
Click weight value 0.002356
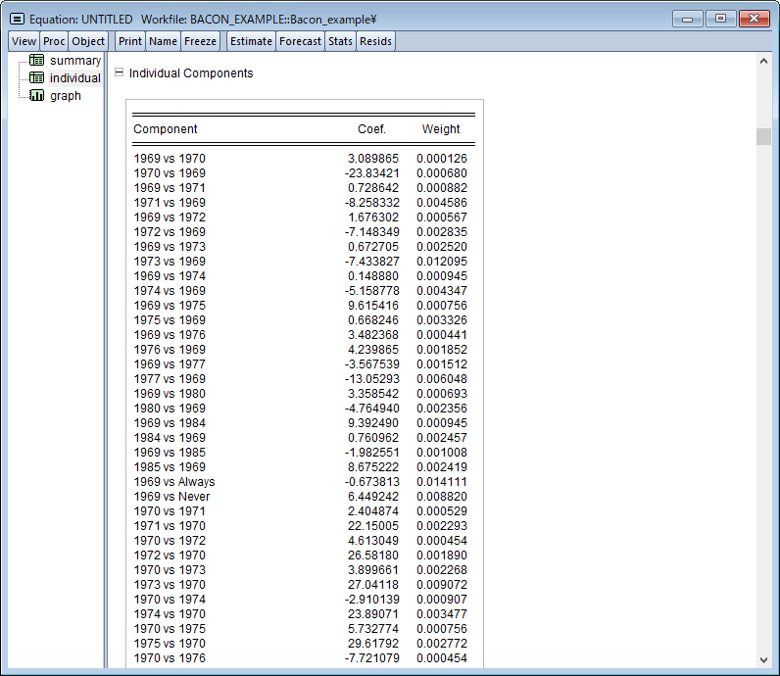(x=442, y=408)
